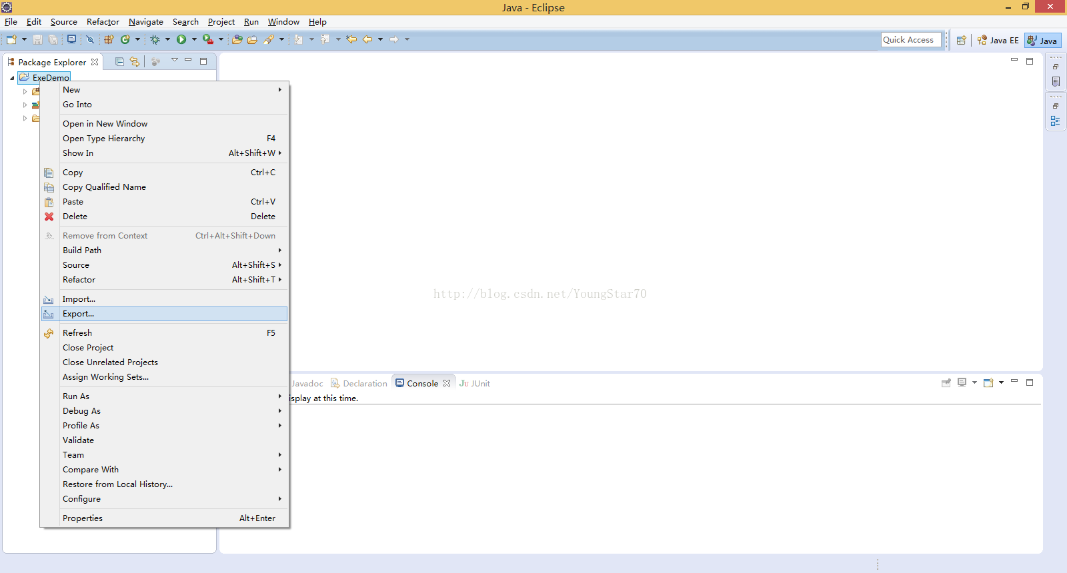
Task: Click Close Project in context menu
Action: click(164, 348)
